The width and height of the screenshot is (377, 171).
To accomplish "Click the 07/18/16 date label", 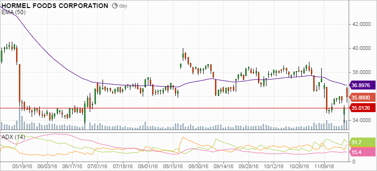I will tap(123, 166).
